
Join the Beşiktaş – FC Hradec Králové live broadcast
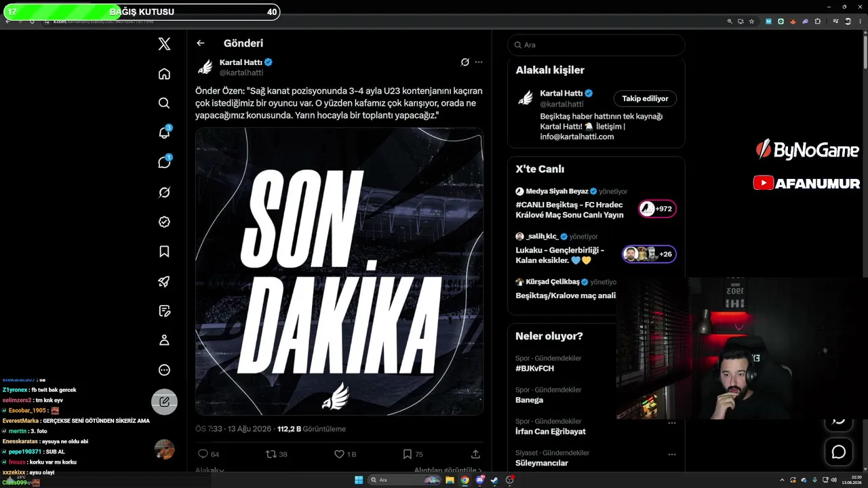[570, 209]
